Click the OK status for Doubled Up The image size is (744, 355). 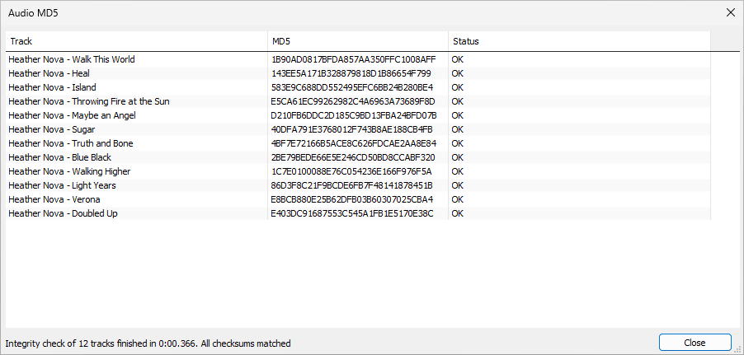tap(458, 213)
